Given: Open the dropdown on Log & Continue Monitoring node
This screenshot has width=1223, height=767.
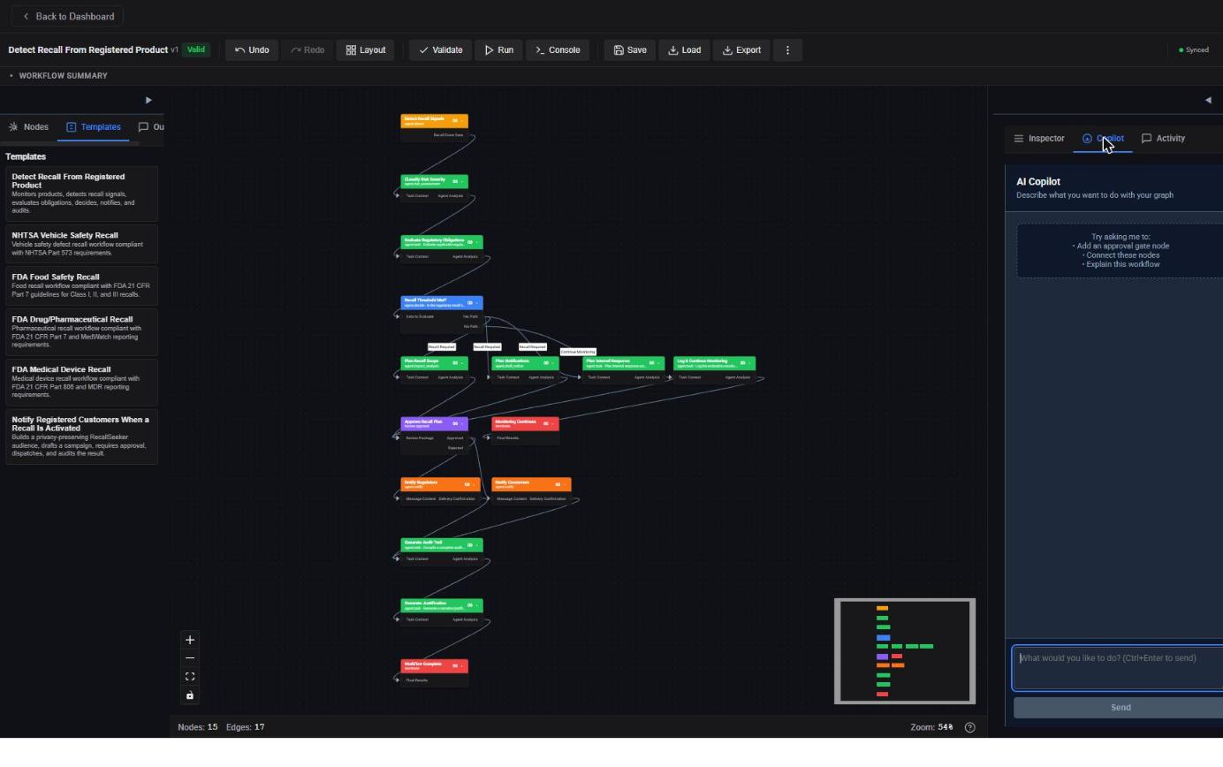Looking at the screenshot, I should [x=748, y=363].
